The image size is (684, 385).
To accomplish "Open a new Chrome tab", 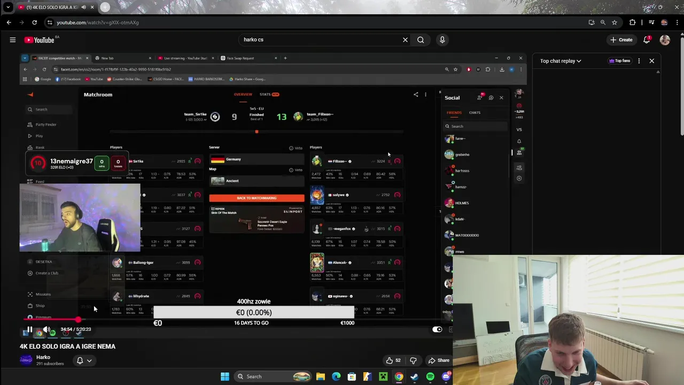I will pyautogui.click(x=105, y=7).
